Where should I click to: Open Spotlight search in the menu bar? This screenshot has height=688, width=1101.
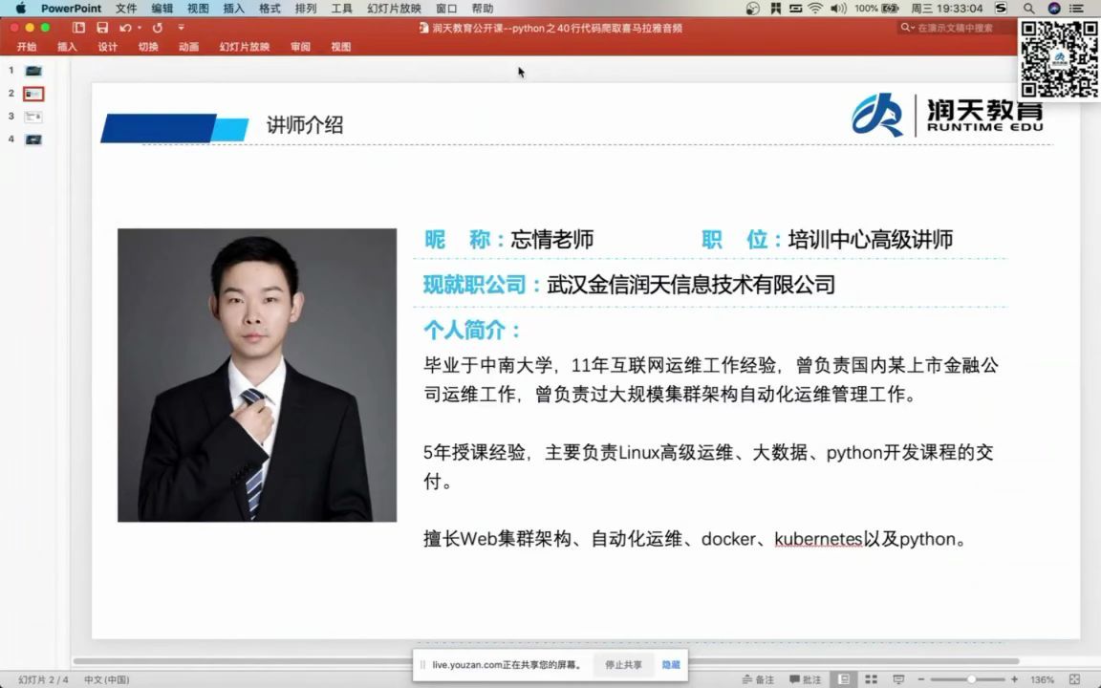pos(1027,8)
